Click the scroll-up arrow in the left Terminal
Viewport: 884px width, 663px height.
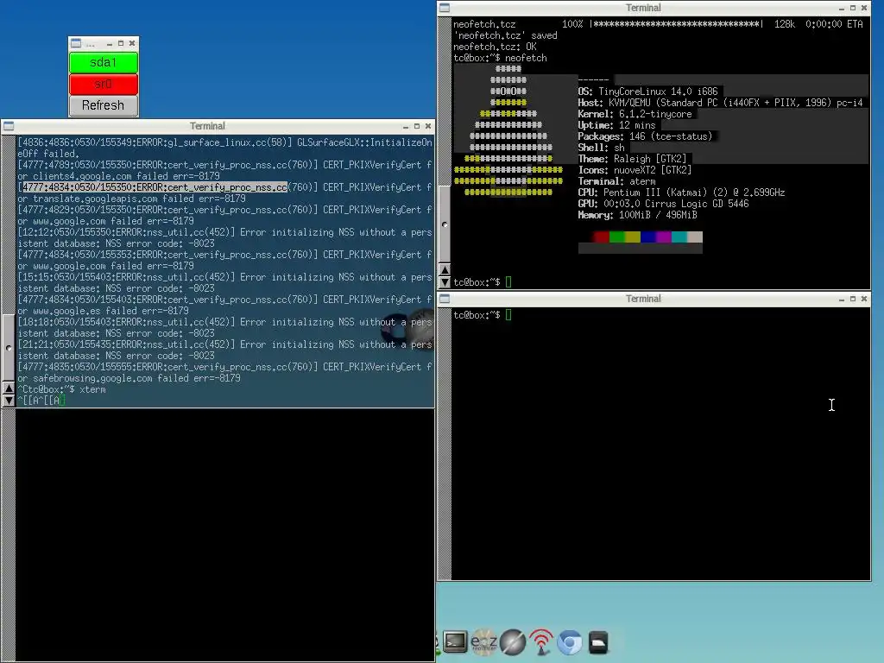[x=9, y=388]
